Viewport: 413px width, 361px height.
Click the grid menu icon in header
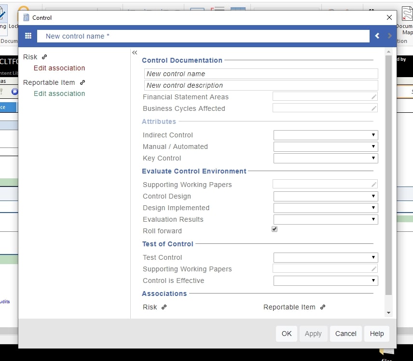[28, 36]
